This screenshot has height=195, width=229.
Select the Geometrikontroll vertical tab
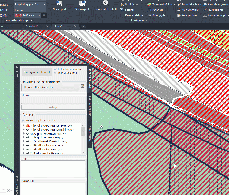tap(90, 79)
